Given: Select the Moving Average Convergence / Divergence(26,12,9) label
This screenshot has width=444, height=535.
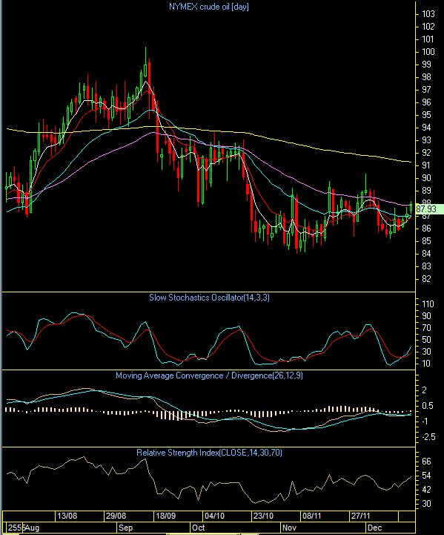Looking at the screenshot, I should [209, 375].
